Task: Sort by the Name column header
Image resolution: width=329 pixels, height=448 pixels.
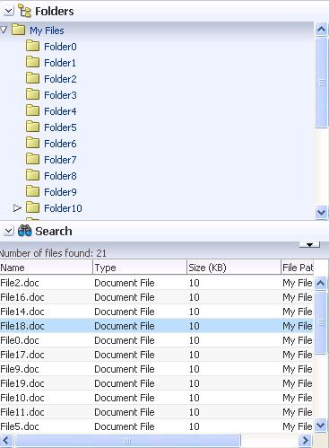Action: pos(47,268)
